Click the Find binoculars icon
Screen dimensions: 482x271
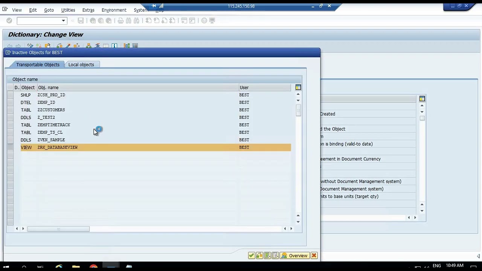click(128, 21)
